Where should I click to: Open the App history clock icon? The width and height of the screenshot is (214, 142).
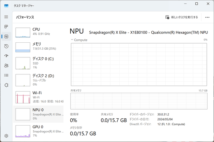[x=6, y=46]
